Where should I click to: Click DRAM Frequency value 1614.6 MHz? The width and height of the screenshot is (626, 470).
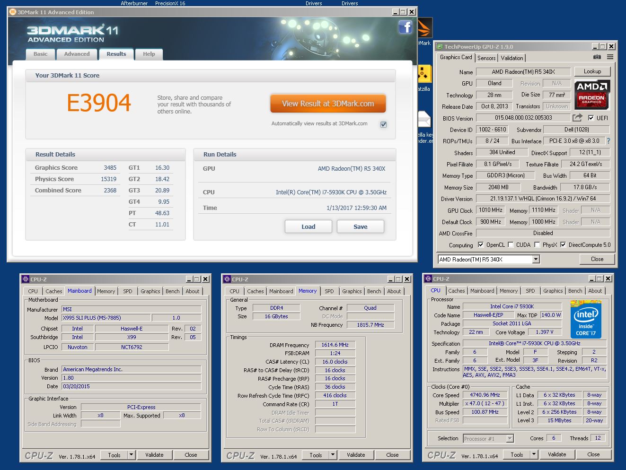(335, 345)
